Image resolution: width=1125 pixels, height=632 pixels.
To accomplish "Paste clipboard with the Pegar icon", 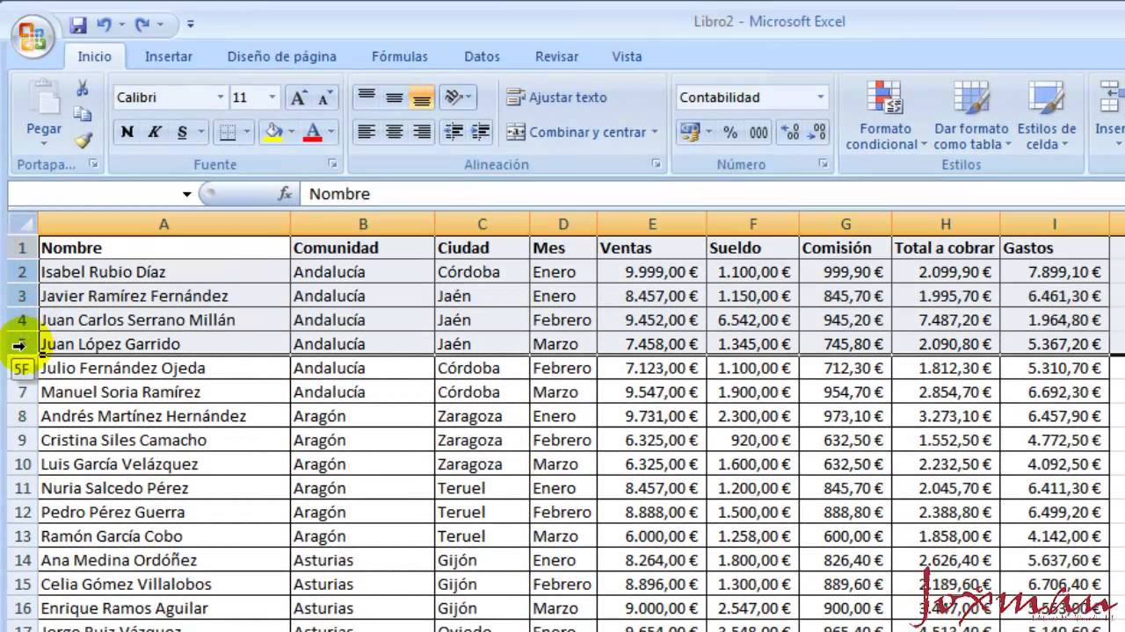I will click(43, 98).
